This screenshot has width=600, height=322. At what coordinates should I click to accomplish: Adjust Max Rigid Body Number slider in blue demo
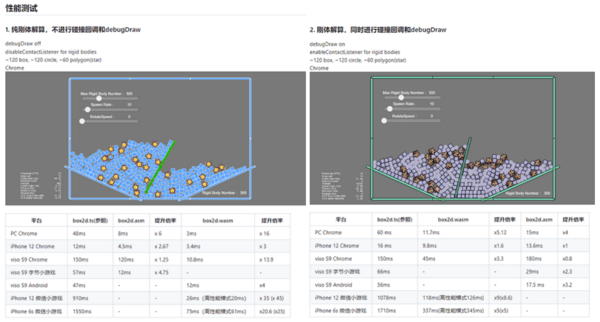99,98
